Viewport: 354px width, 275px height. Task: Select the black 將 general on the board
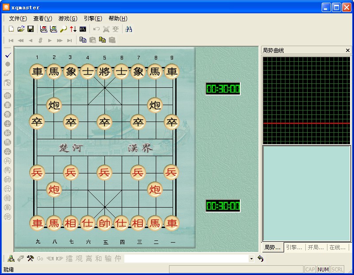pyautogui.click(x=104, y=71)
